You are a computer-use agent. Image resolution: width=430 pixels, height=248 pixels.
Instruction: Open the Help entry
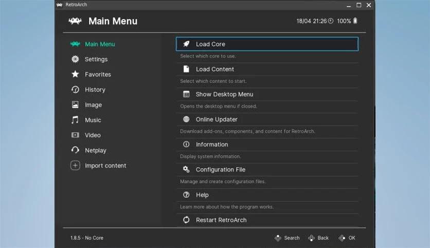coord(267,195)
